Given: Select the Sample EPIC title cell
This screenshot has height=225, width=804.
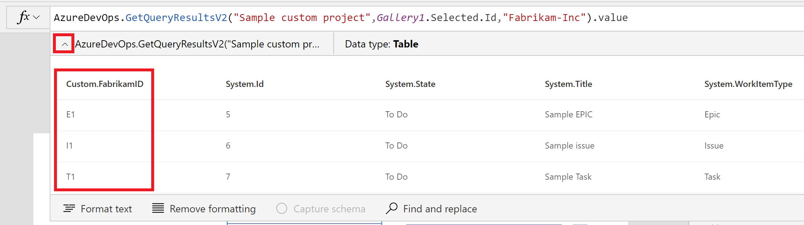Looking at the screenshot, I should click(569, 114).
